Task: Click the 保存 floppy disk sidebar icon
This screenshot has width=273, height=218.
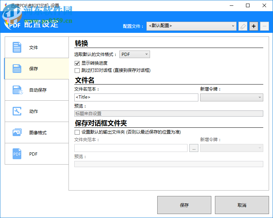Action: (17, 69)
